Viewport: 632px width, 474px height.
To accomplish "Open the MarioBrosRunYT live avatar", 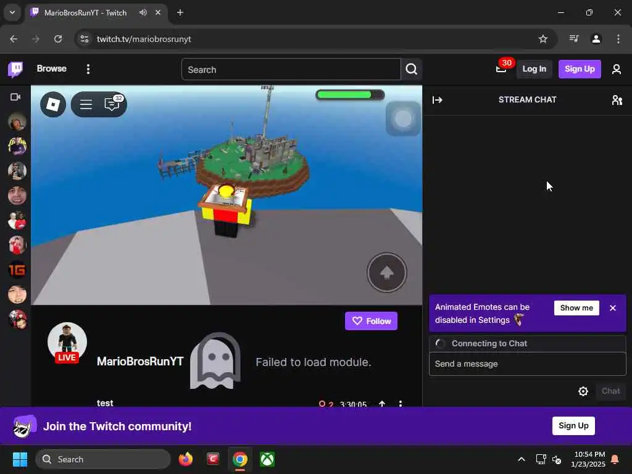I will click(67, 342).
